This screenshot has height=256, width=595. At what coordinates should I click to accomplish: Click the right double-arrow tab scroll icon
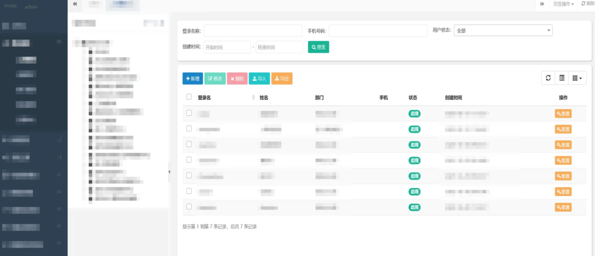542,4
